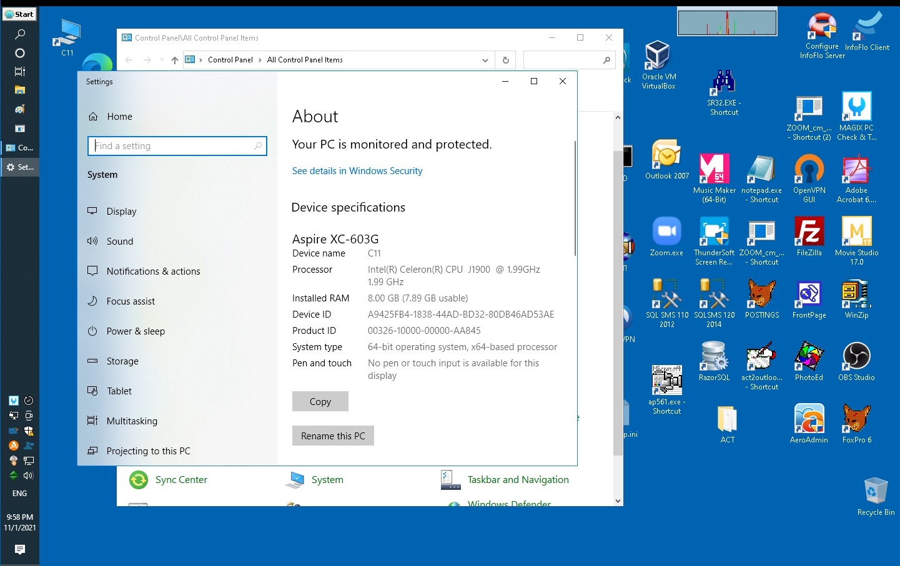Open Configure InfoFlo Server icon
900x566 pixels.
tap(822, 36)
